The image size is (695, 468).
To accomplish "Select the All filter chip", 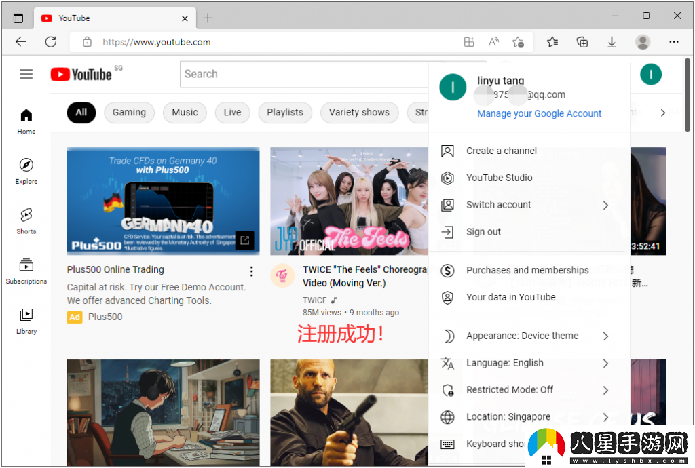I will (x=81, y=113).
